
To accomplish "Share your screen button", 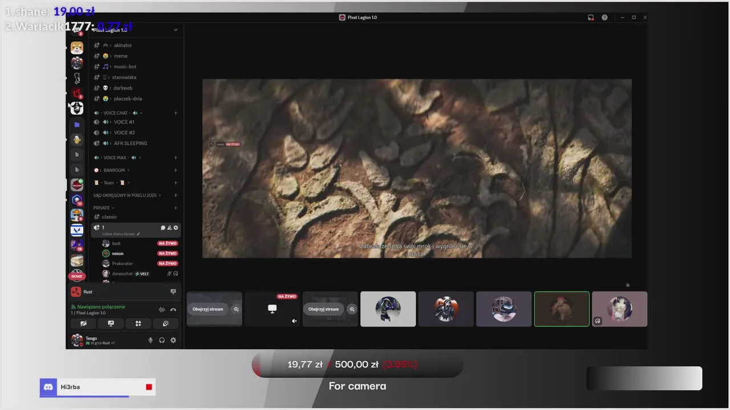I will [111, 323].
